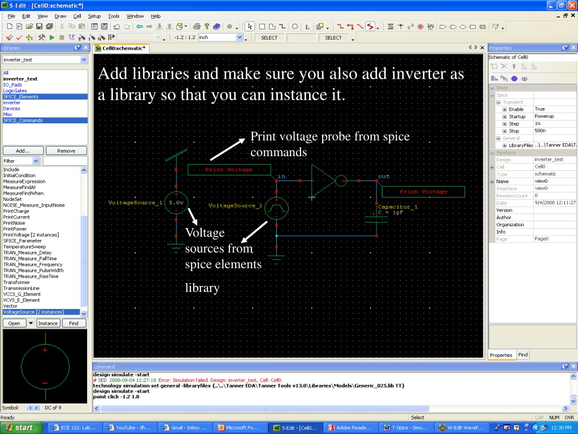Screen dimensions: 578x434
Task: Click the Add... library button
Action: (x=23, y=151)
